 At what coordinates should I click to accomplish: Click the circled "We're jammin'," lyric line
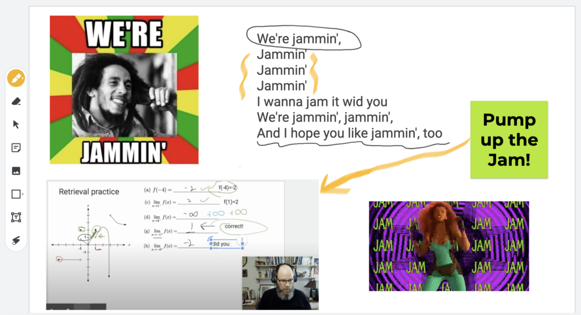[299, 39]
